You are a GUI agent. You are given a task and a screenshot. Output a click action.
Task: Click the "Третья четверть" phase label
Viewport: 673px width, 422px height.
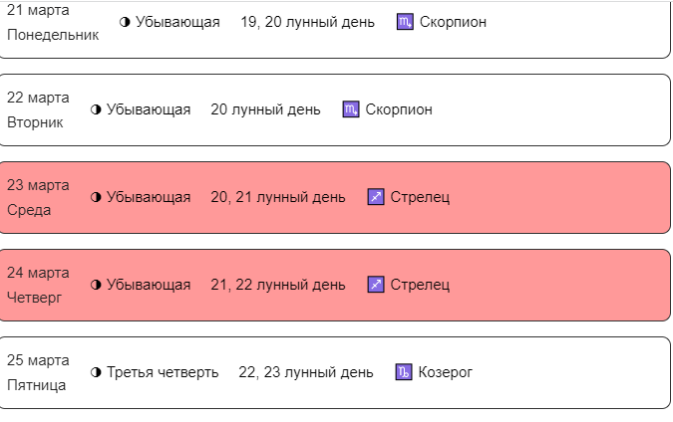click(x=163, y=372)
